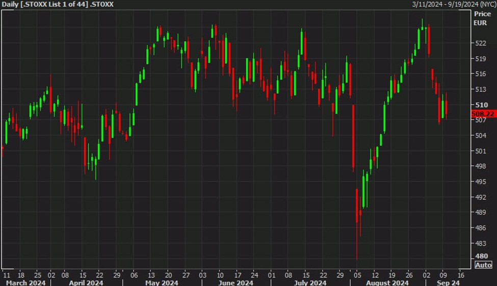Click the 480 price level on axis
Viewport: 497px width, 286px height.
coord(481,256)
